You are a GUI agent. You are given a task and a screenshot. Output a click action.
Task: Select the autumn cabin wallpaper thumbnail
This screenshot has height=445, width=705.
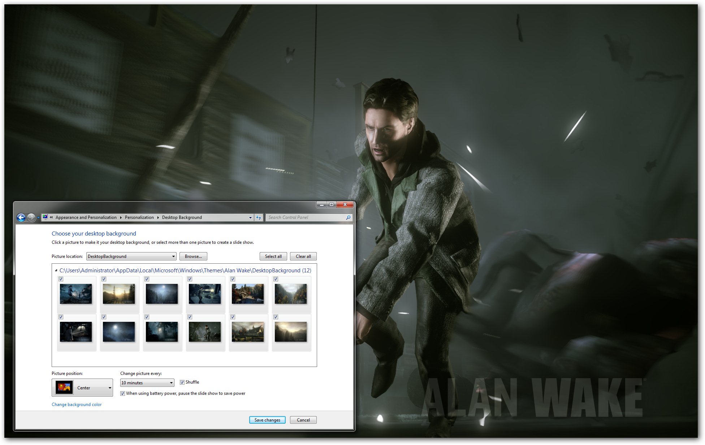coord(248,294)
